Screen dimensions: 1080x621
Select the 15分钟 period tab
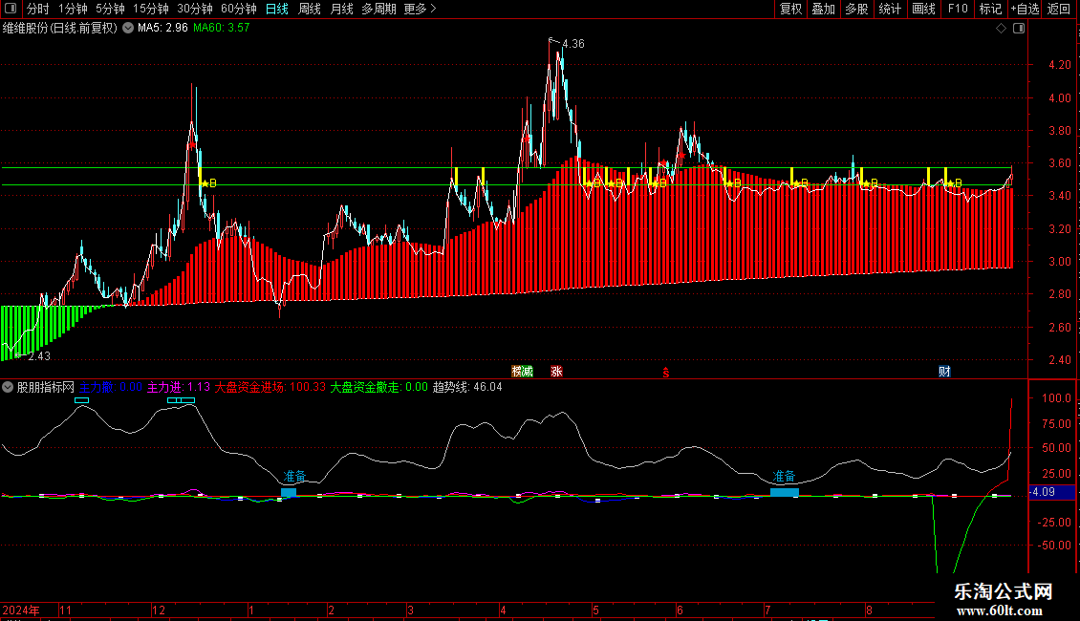pos(151,9)
